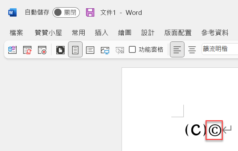The image size is (238, 151).
Task: Click the (C) text in the document
Action: coord(196,130)
